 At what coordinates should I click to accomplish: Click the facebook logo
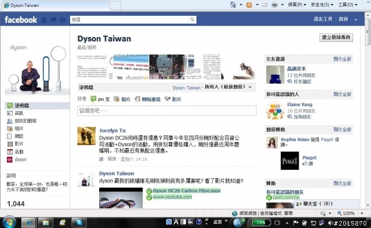click(x=21, y=20)
